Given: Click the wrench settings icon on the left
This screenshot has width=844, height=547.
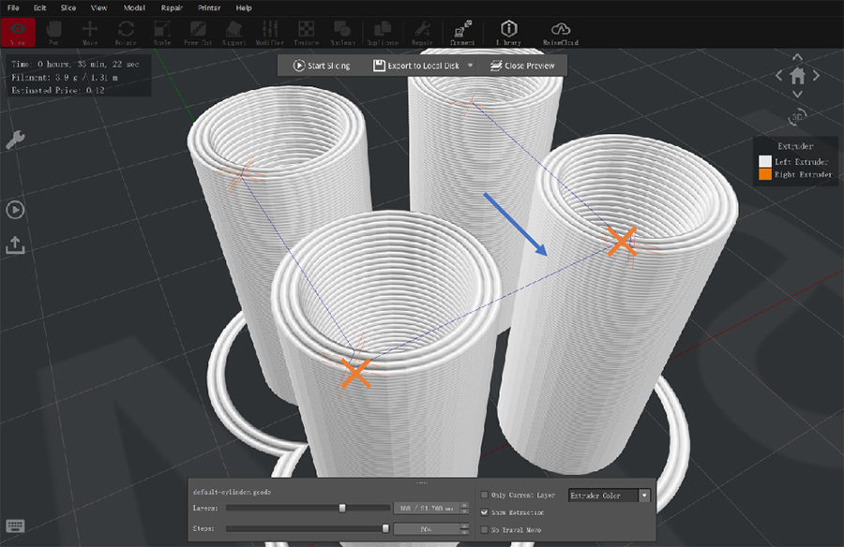Looking at the screenshot, I should [x=14, y=140].
